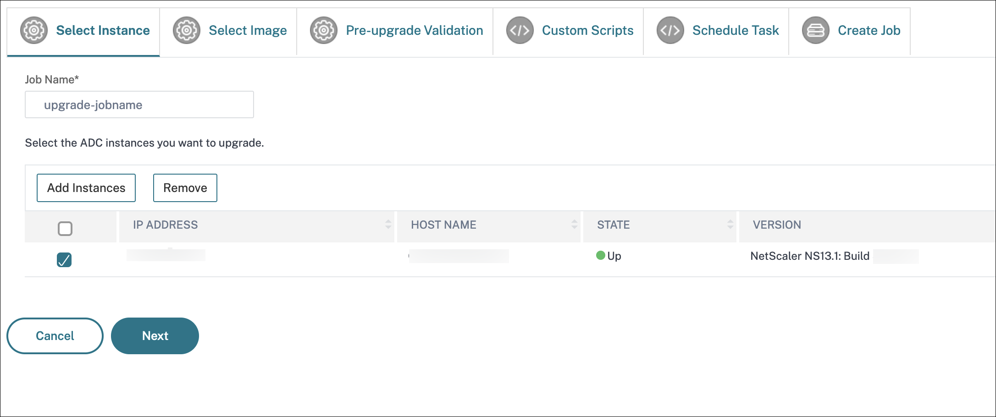
Task: Uncheck the selected ADC instance row checkbox
Action: 64,260
